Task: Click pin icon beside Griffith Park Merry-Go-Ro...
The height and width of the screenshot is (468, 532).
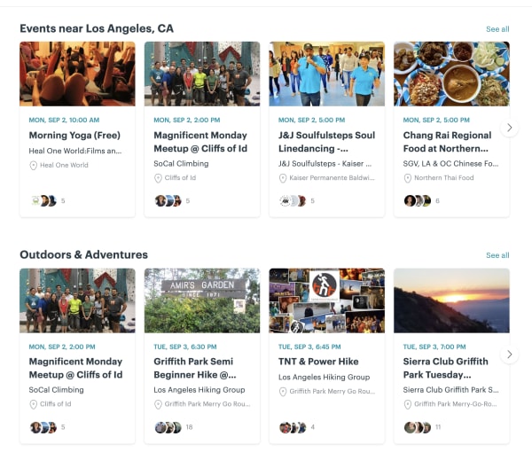Action: [408, 404]
